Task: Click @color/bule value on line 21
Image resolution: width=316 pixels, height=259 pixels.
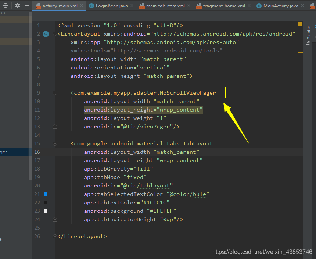Action: [x=188, y=194]
